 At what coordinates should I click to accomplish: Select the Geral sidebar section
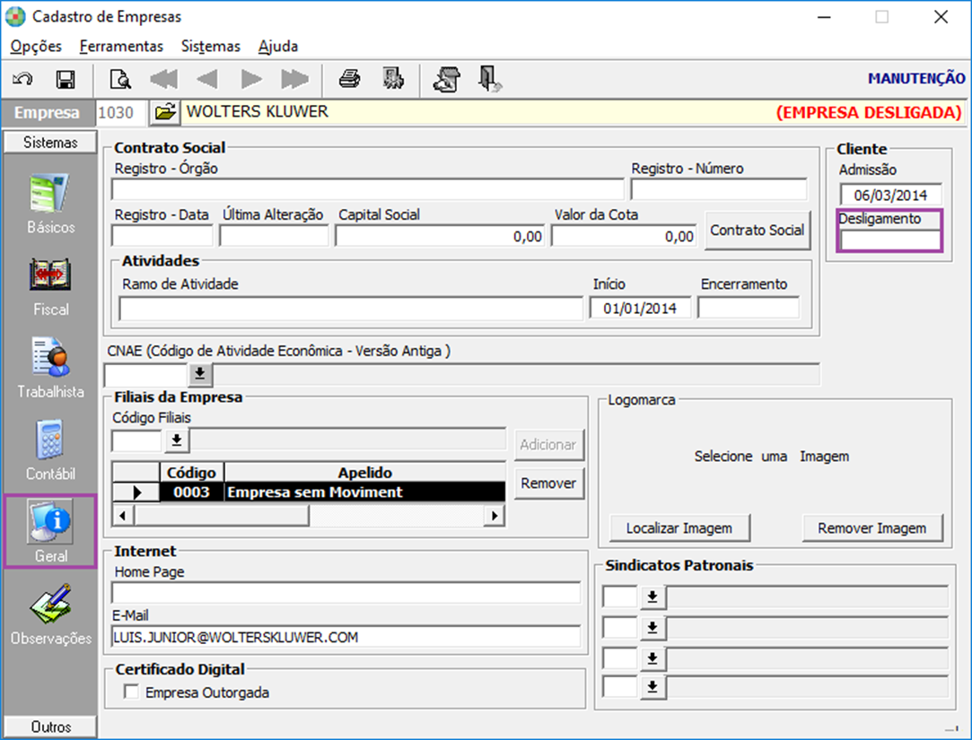click(50, 531)
